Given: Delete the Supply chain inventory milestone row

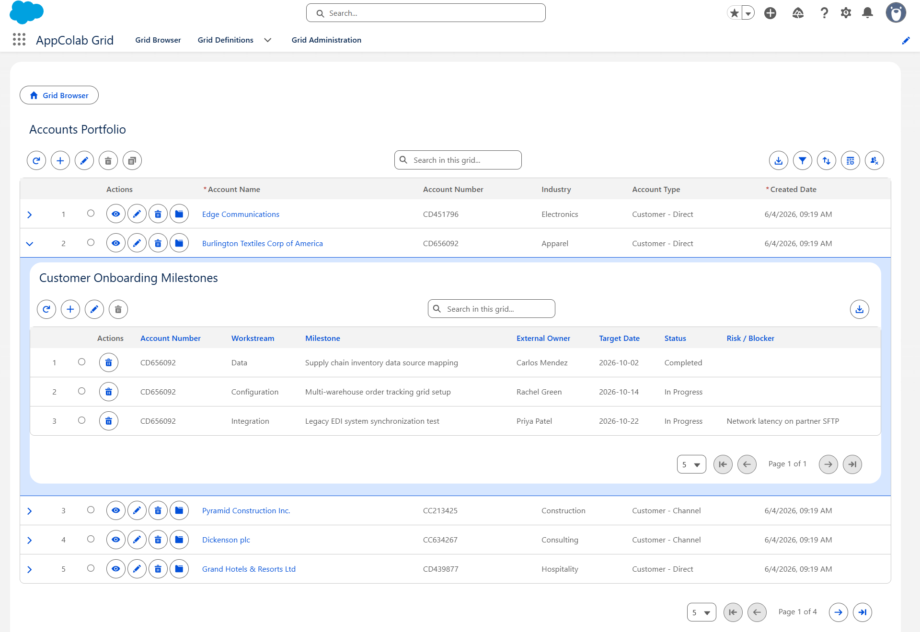Looking at the screenshot, I should (x=109, y=362).
